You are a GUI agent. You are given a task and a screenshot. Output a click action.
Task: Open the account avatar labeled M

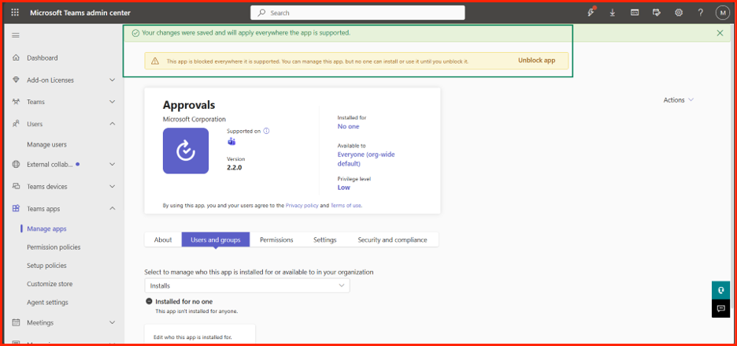coord(722,13)
